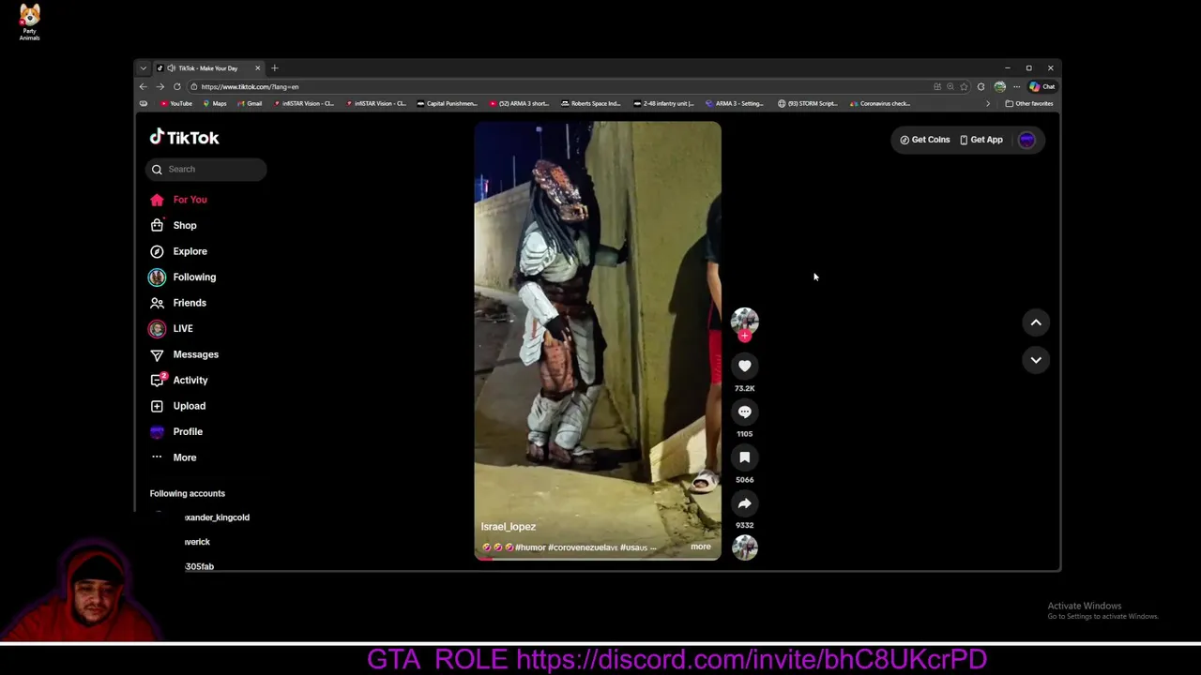Image resolution: width=1201 pixels, height=675 pixels.
Task: Add this page to favorites star
Action: click(x=964, y=86)
